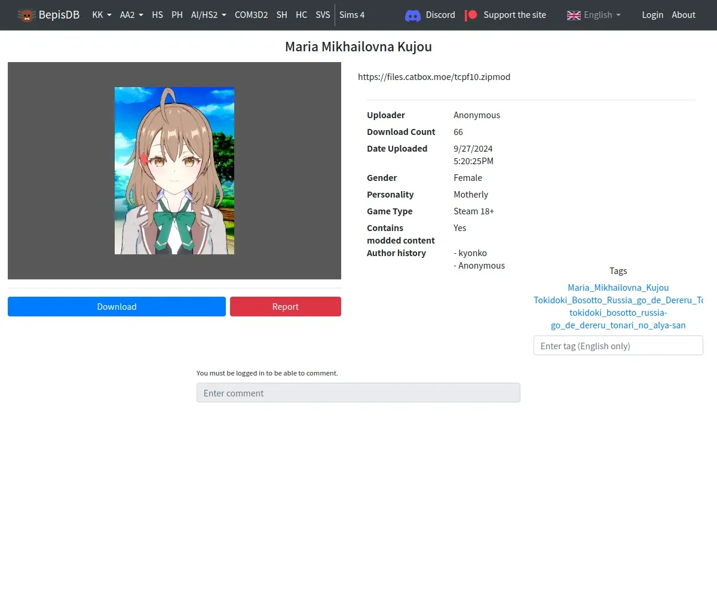The width and height of the screenshot is (717, 597).
Task: Click the red Patreon support icon
Action: point(471,15)
